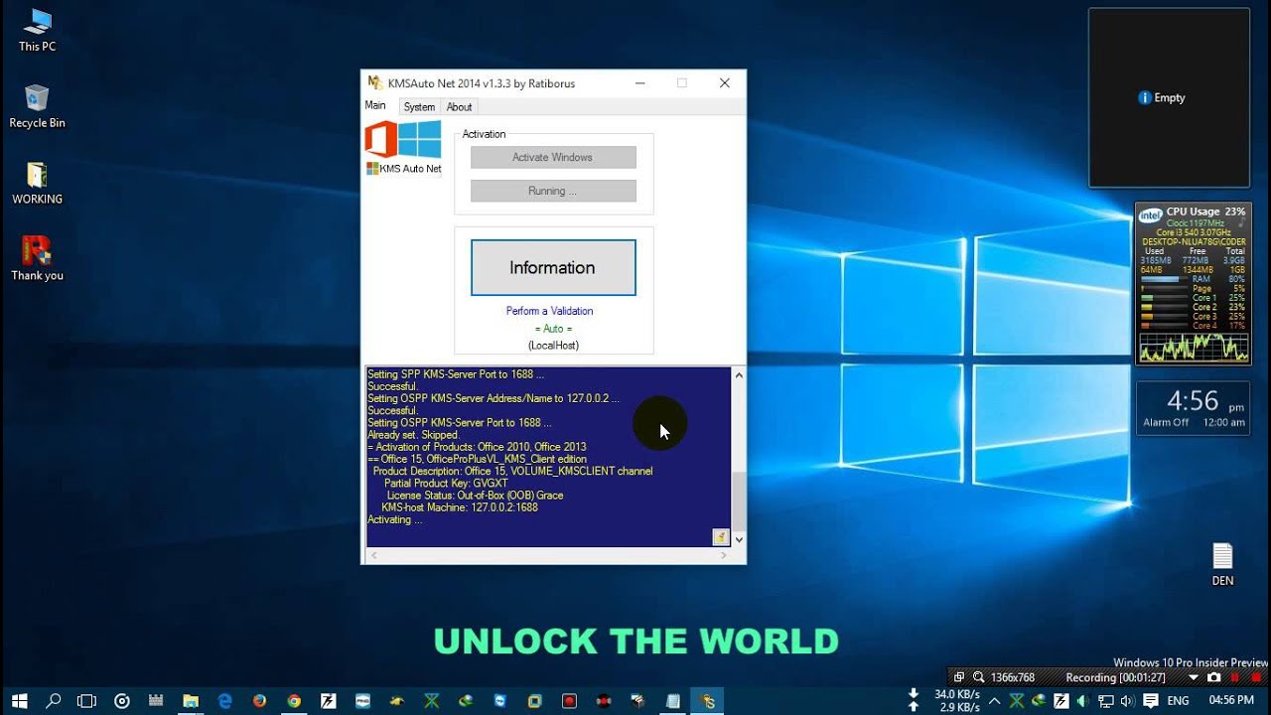Click the console scroll-up arrow
Screen dimensions: 1271x715
(x=738, y=375)
